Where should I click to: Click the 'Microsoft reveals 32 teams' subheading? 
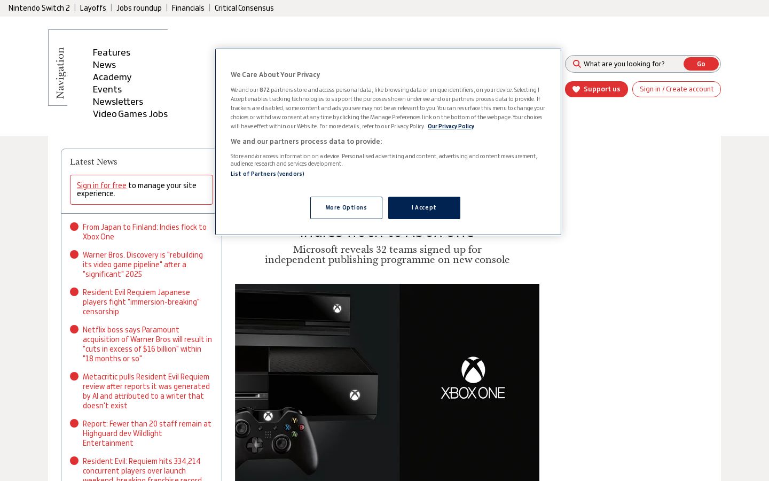[387, 255]
